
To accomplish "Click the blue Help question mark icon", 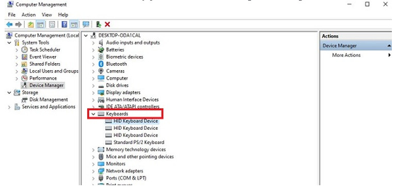I will 65,24.
